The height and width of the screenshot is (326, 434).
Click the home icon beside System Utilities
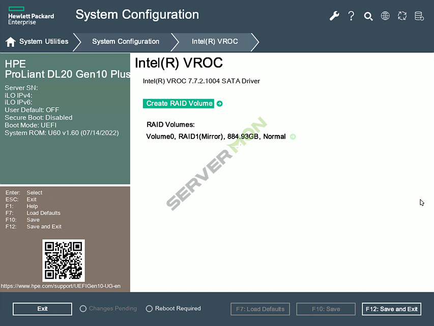click(11, 42)
